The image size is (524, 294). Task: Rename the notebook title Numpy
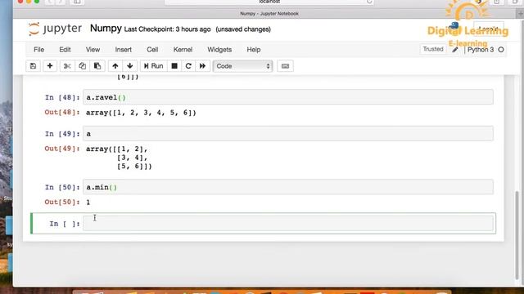tap(106, 29)
